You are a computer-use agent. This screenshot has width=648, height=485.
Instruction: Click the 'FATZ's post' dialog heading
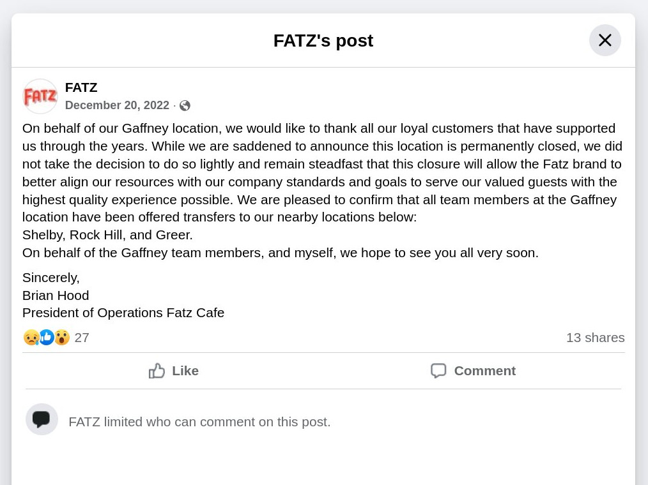click(x=323, y=40)
